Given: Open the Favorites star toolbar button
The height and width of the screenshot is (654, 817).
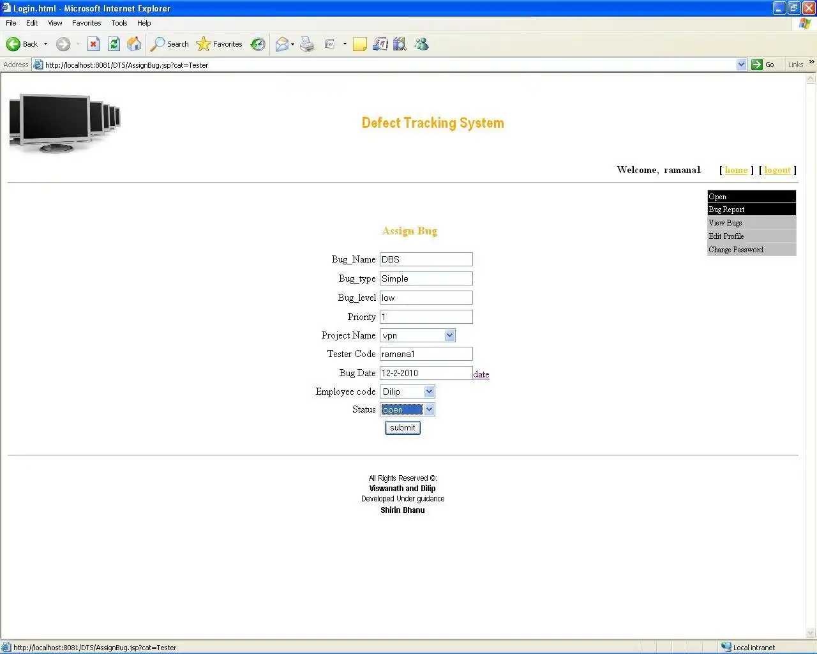Looking at the screenshot, I should tap(220, 44).
